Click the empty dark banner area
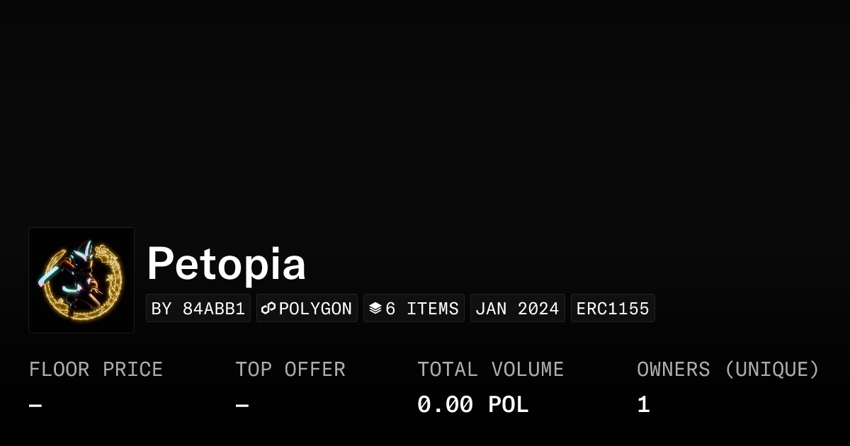850x446 pixels. pos(425,106)
